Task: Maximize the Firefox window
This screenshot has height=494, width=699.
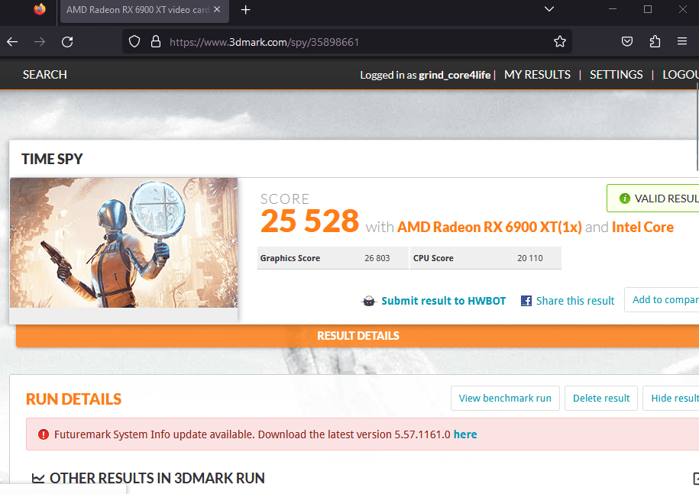Action: click(x=648, y=9)
